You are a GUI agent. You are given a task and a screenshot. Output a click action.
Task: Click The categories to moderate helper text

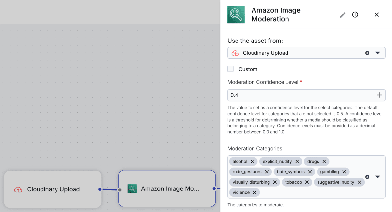tap(255, 205)
